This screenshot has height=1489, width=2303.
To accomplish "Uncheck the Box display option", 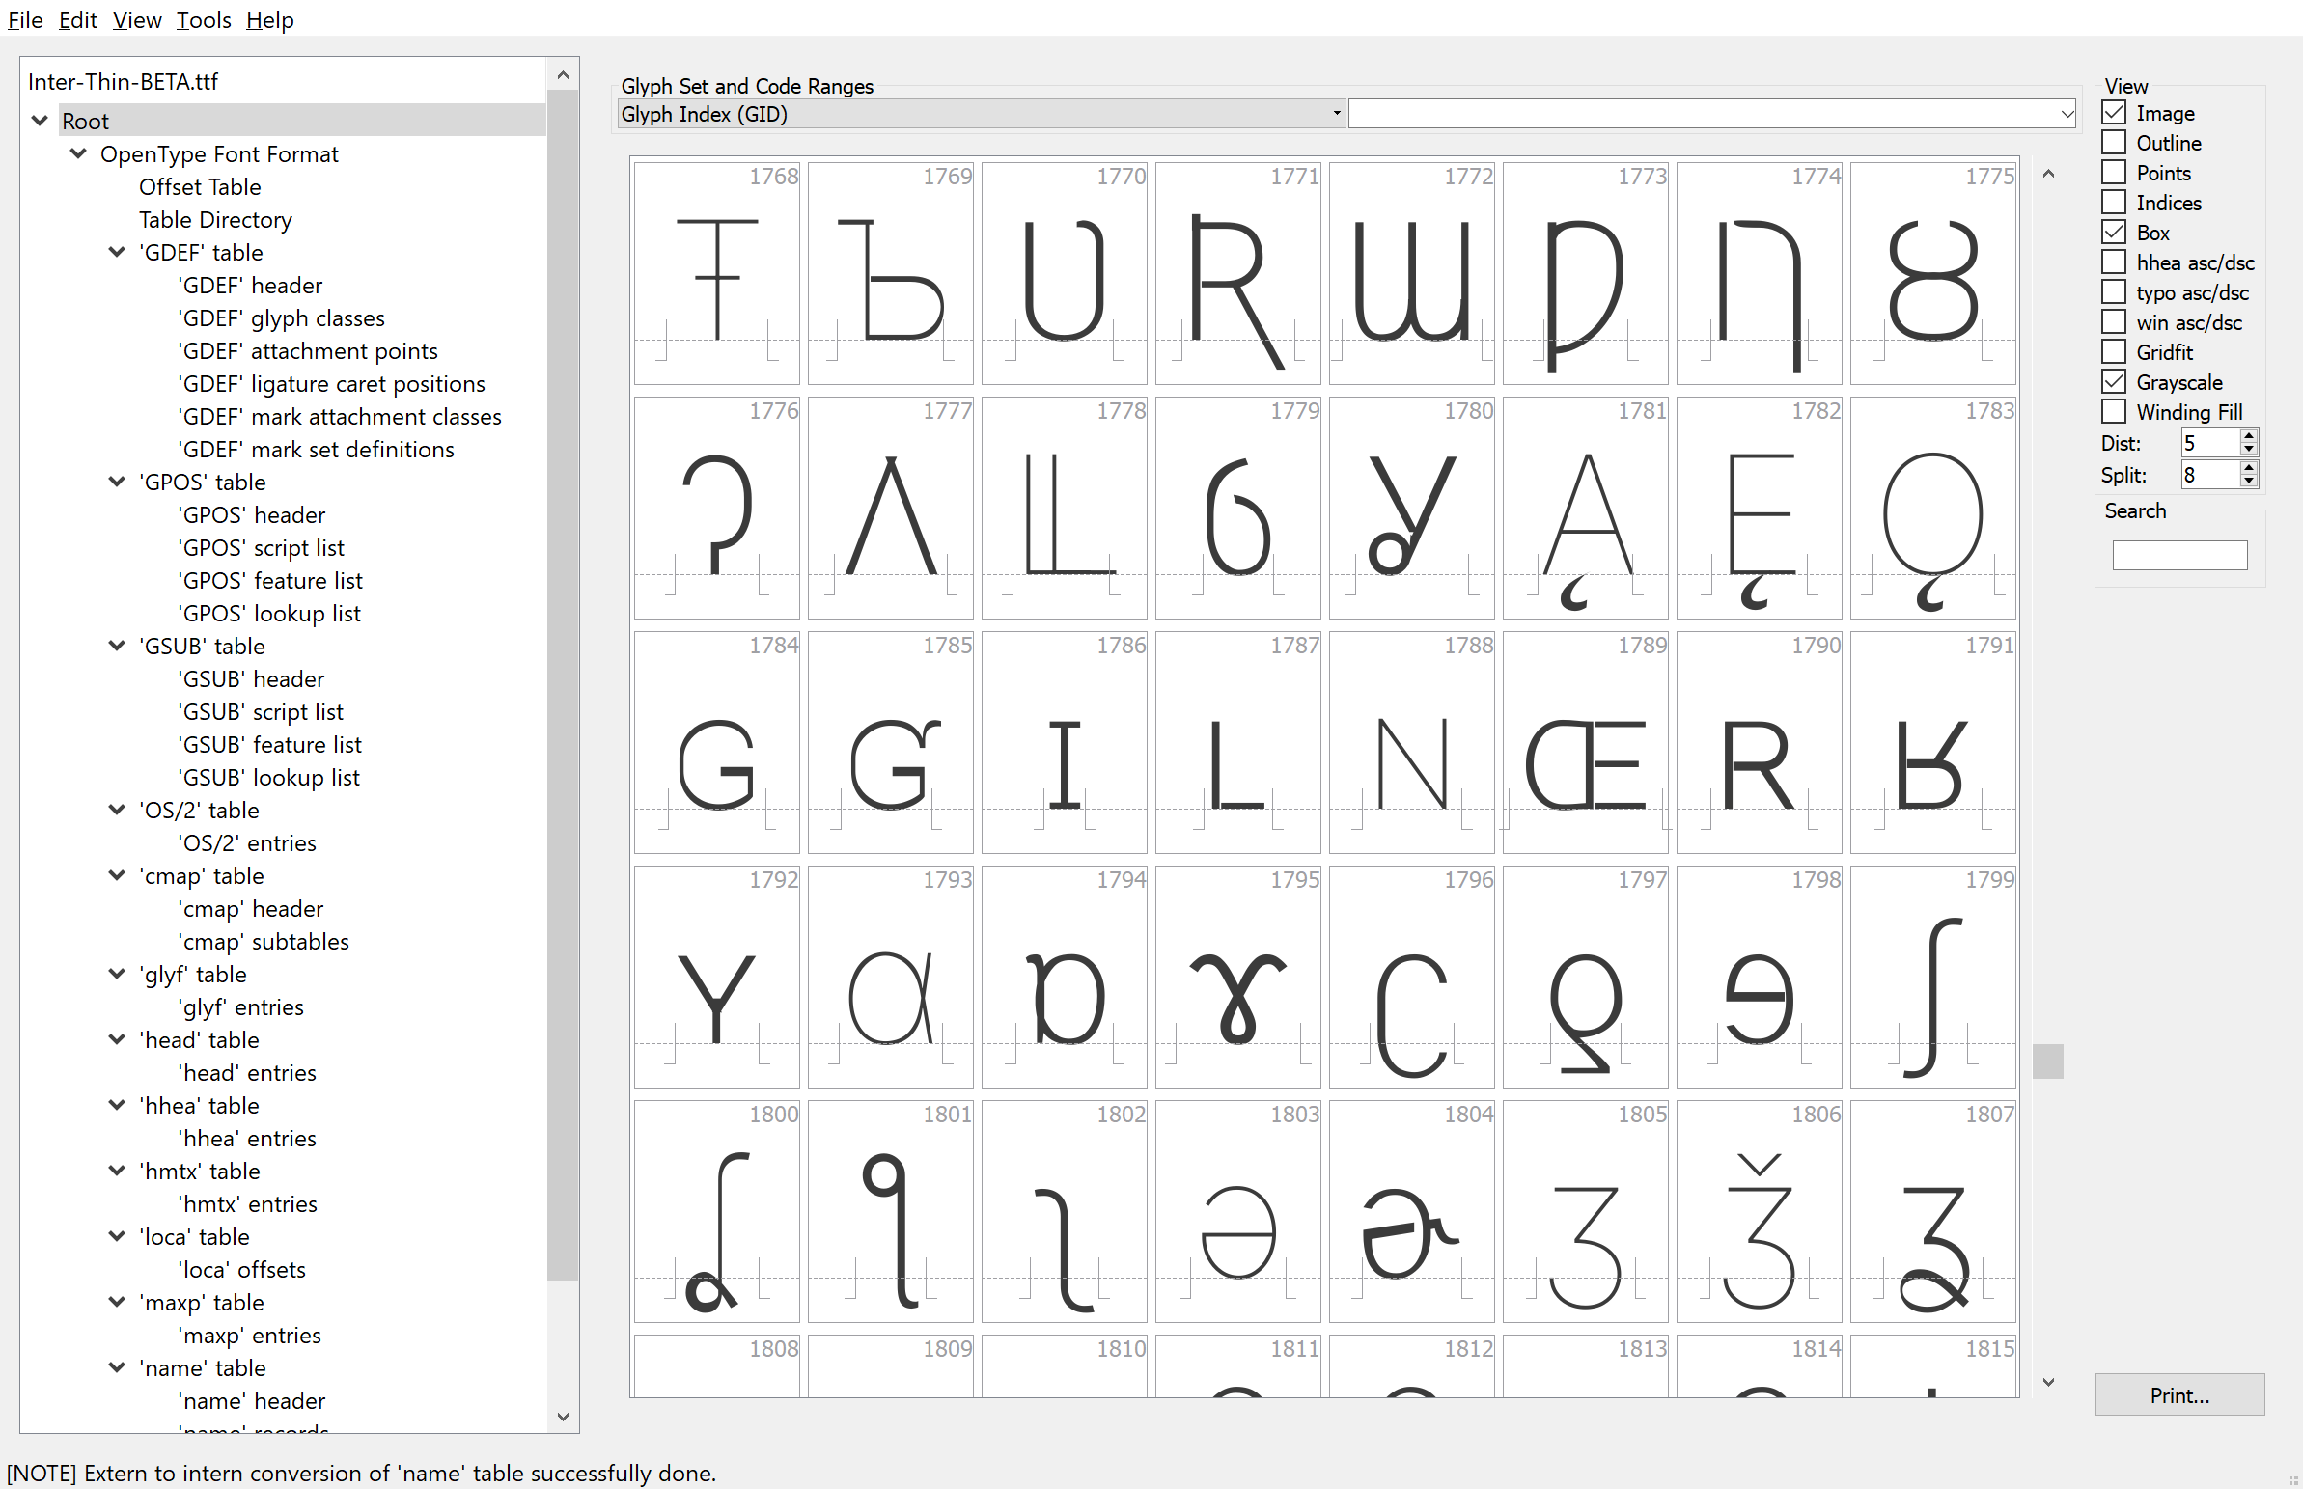I will [2113, 232].
